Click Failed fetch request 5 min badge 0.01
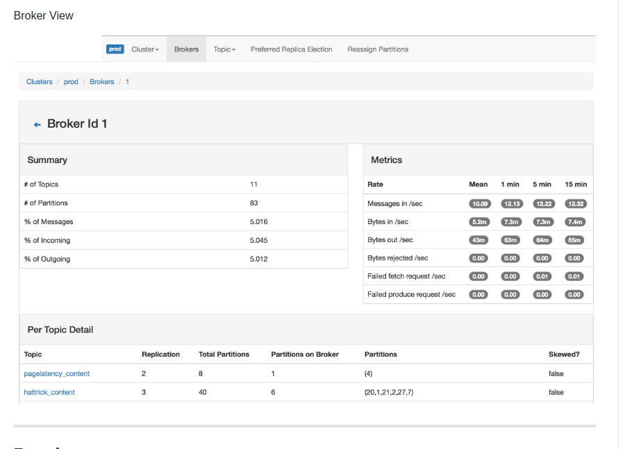Screen dimensions: 625x449 coord(542,276)
